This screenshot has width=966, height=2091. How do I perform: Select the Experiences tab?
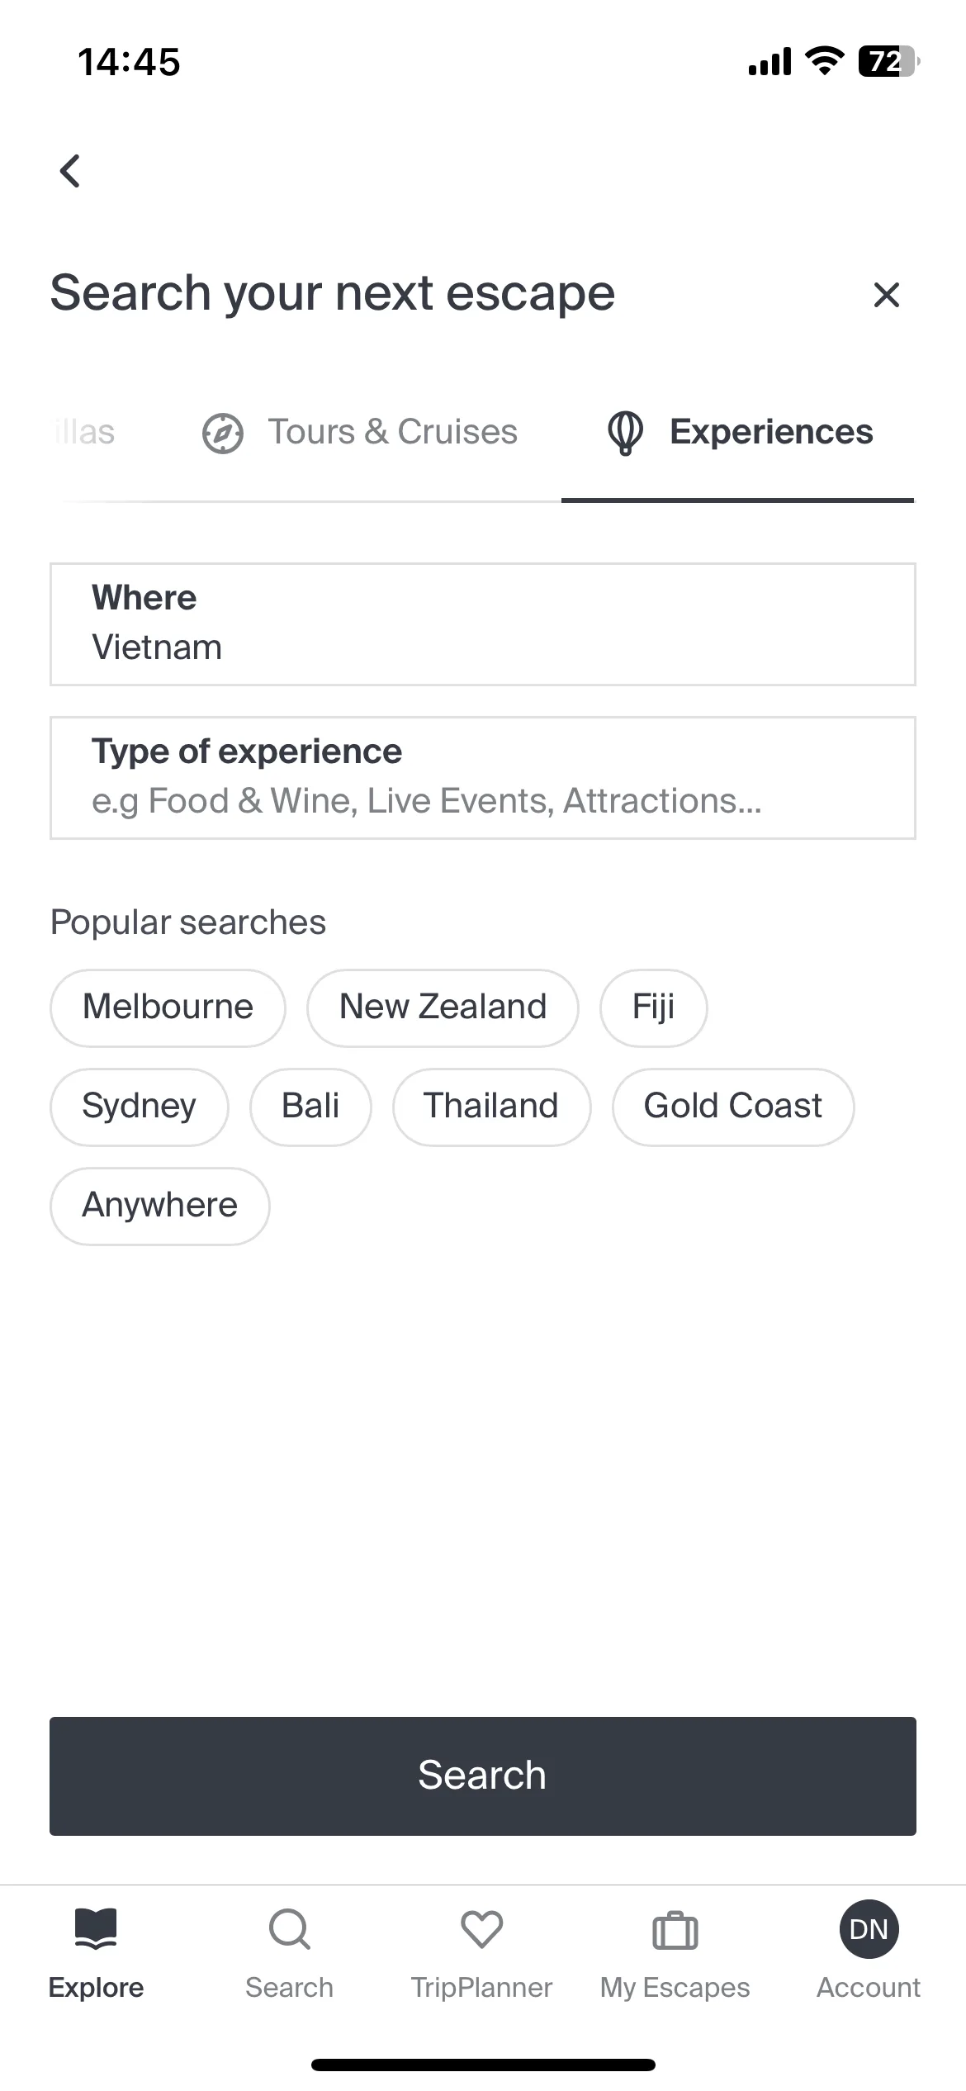pos(738,432)
